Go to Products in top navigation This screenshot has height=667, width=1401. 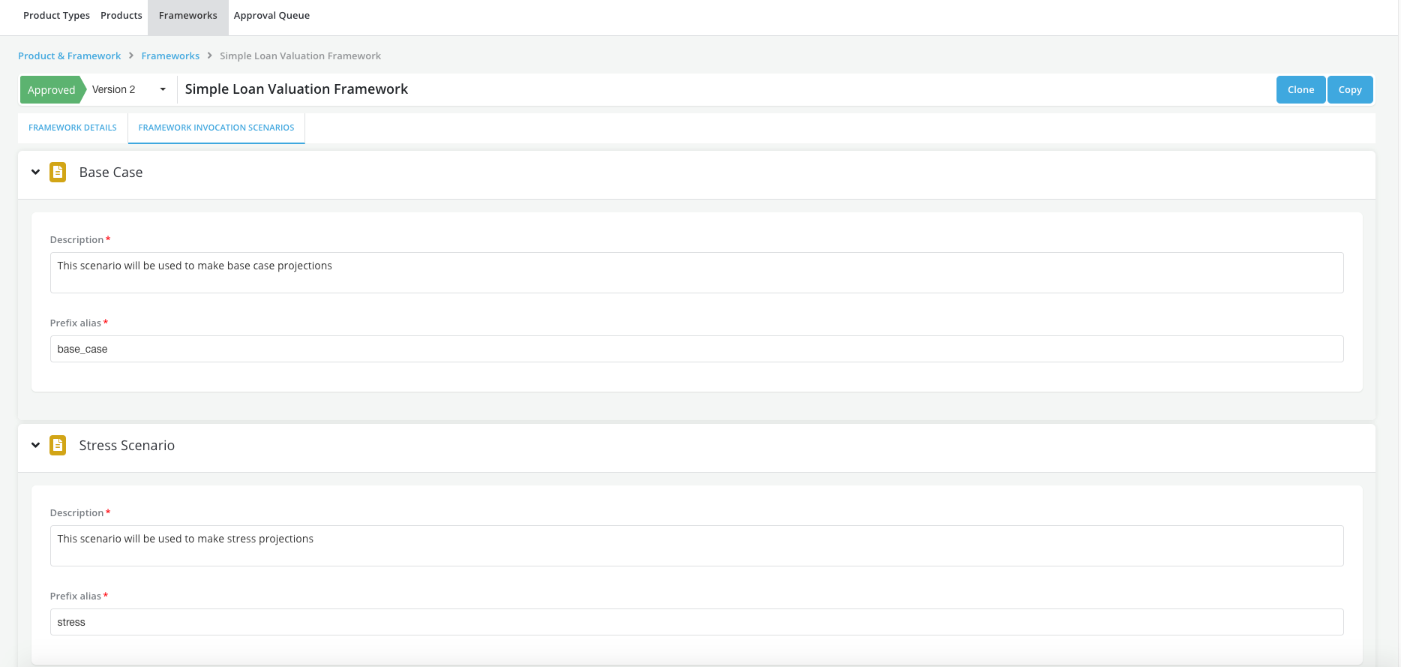pyautogui.click(x=121, y=16)
